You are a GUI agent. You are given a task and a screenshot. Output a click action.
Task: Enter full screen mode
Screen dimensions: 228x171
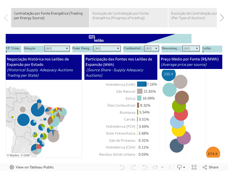[x=194, y=167]
